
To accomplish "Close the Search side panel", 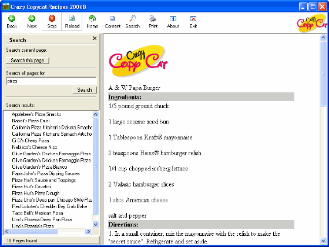I will (x=95, y=38).
